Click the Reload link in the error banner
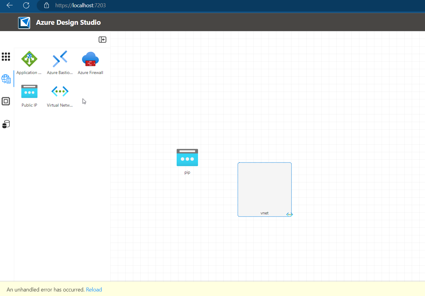 tap(94, 289)
